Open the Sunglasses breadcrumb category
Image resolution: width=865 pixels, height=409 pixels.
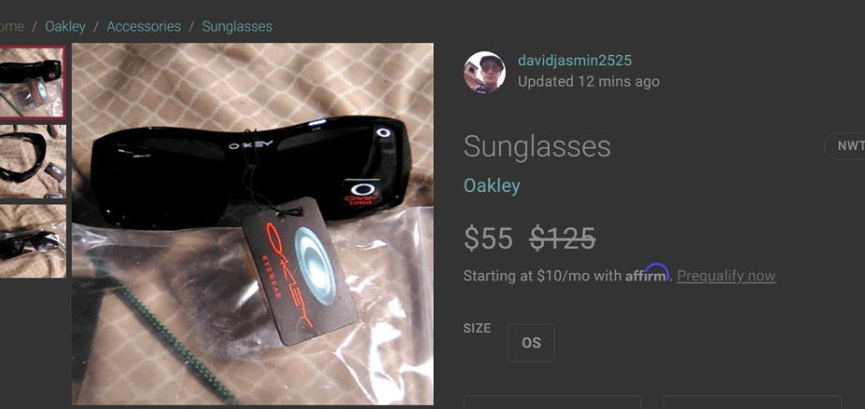237,26
